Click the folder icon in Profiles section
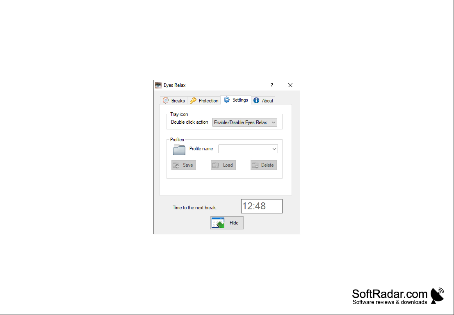Viewport: 454px width, 315px height. tap(179, 150)
